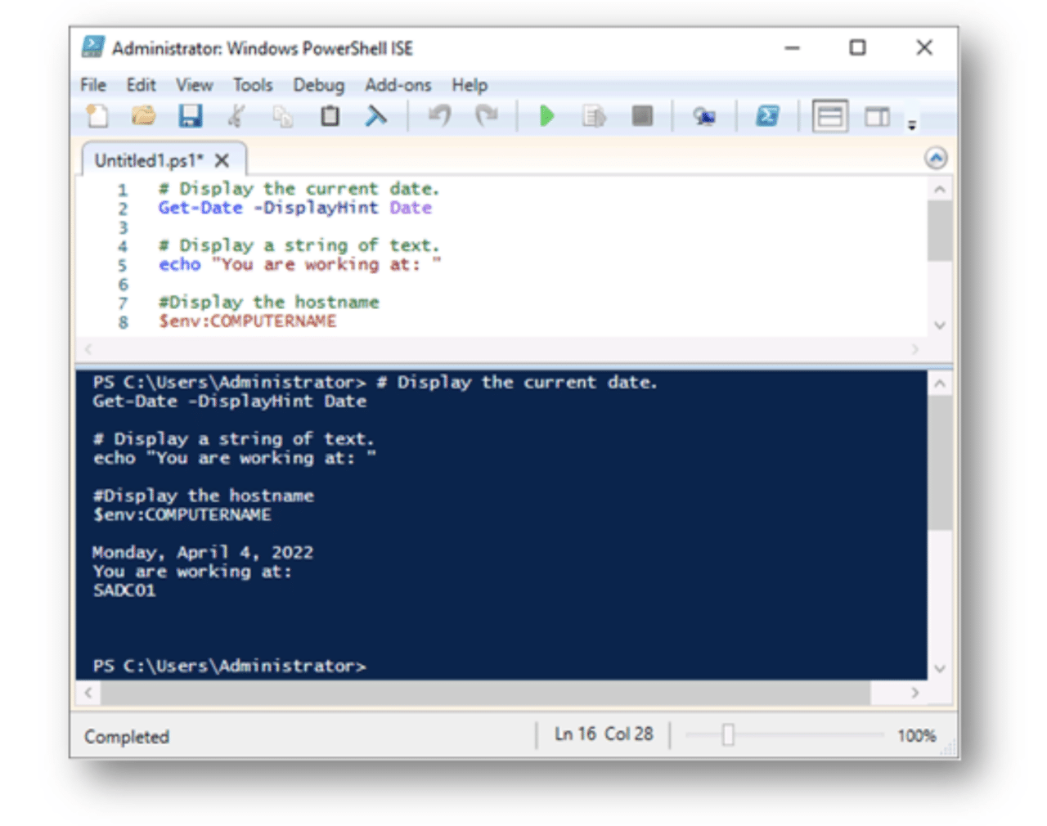Paste from the clipboard
1047x826 pixels.
click(329, 116)
